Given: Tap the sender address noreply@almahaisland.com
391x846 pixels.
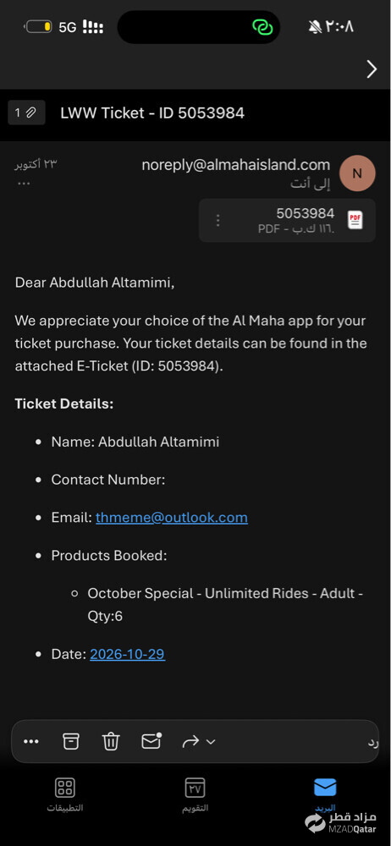Looking at the screenshot, I should coord(235,165).
